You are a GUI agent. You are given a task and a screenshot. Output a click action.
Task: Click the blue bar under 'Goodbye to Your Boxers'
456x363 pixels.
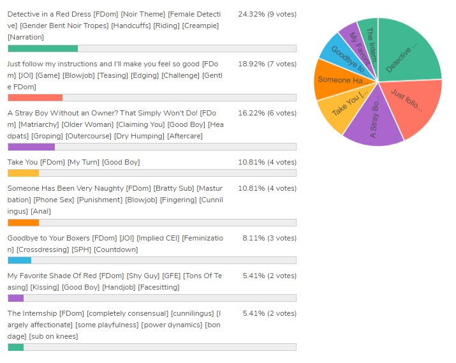[x=20, y=260]
